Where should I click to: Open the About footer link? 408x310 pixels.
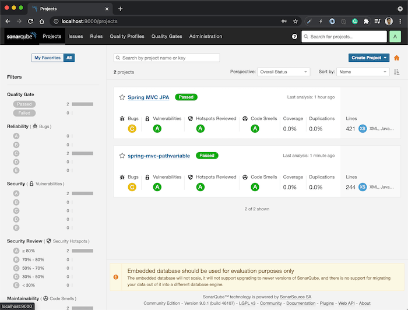[365, 303]
